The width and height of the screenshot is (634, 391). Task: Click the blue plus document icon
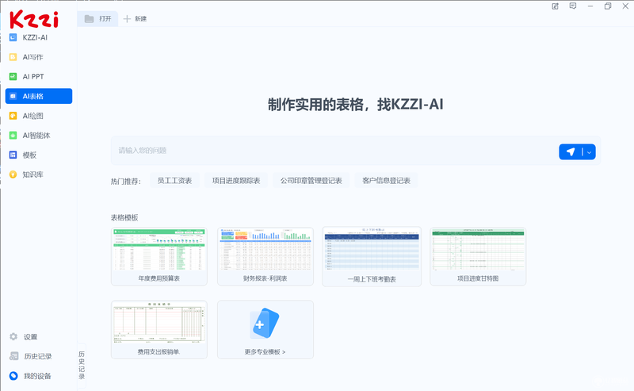coord(265,323)
